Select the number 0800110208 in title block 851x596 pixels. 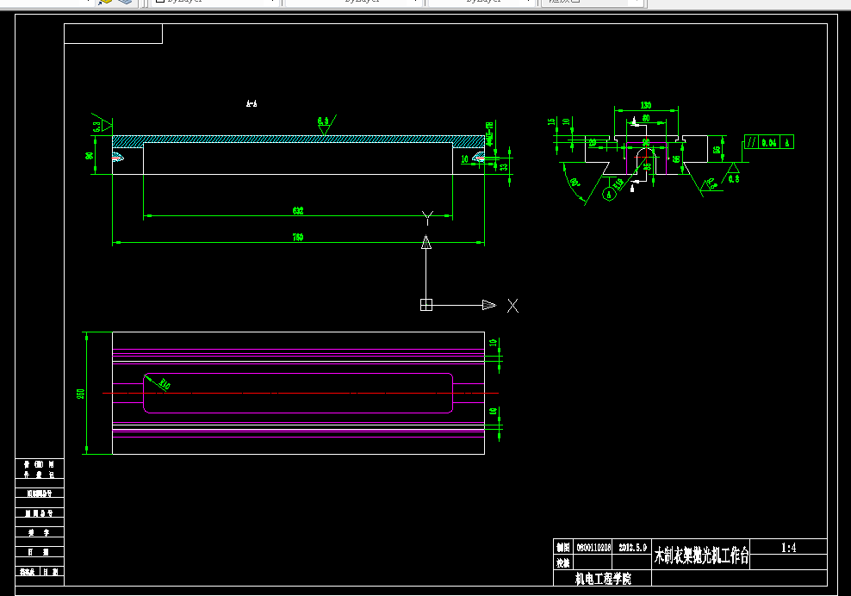click(593, 548)
